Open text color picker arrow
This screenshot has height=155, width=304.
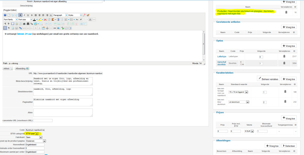pyautogui.click(x=37, y=19)
